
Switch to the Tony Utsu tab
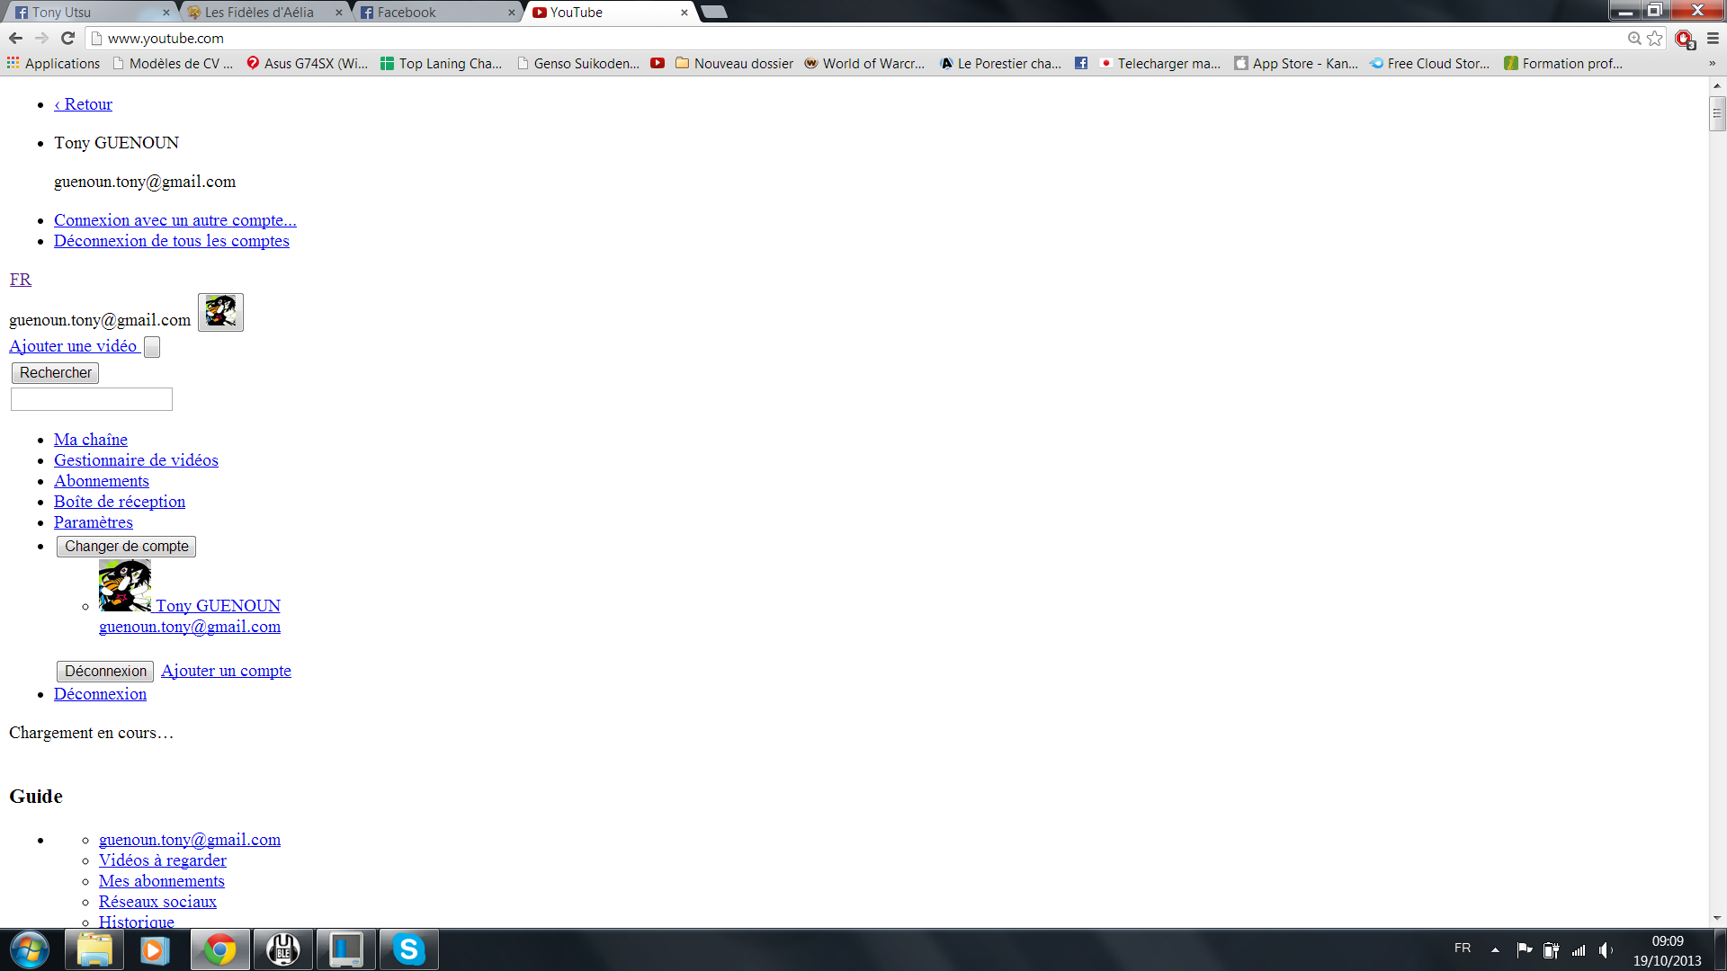61,12
